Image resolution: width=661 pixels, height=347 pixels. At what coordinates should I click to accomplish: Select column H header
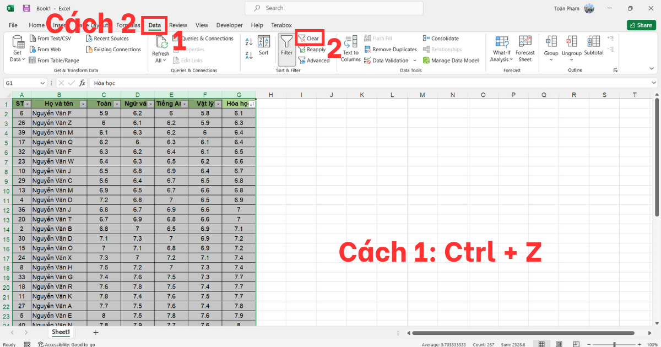click(x=270, y=95)
